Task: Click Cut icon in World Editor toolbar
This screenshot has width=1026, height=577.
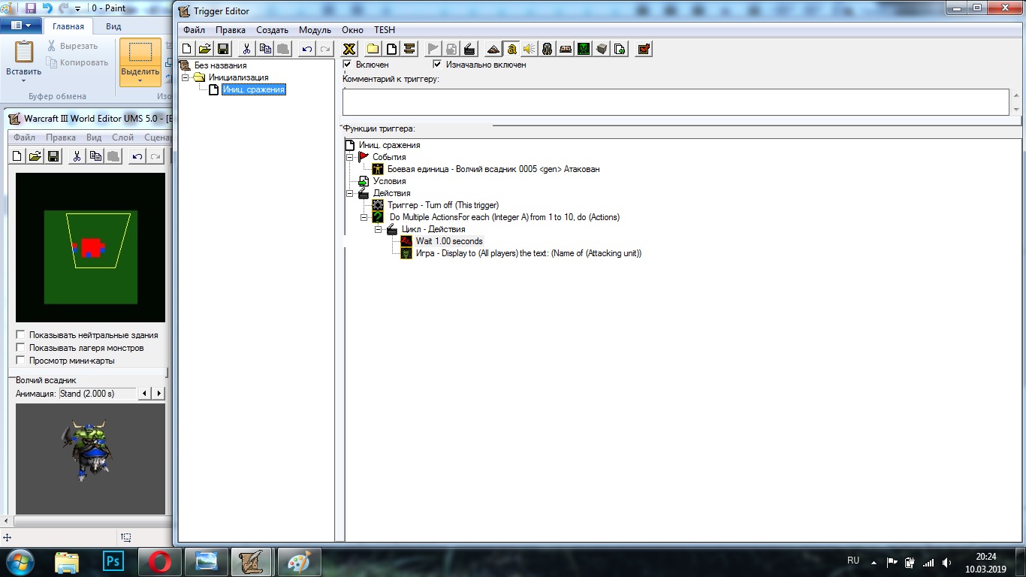Action: pyautogui.click(x=77, y=156)
